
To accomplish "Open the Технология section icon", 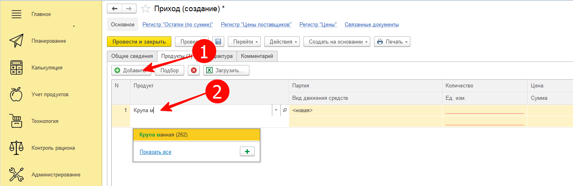I will point(16,121).
